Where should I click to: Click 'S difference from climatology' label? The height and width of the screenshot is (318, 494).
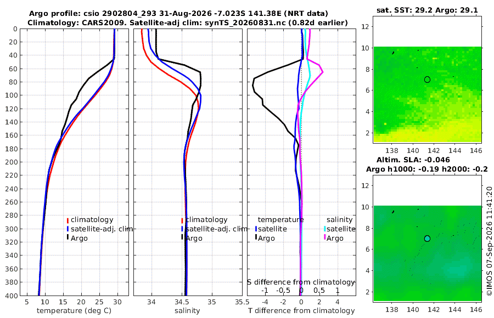[x=301, y=282]
